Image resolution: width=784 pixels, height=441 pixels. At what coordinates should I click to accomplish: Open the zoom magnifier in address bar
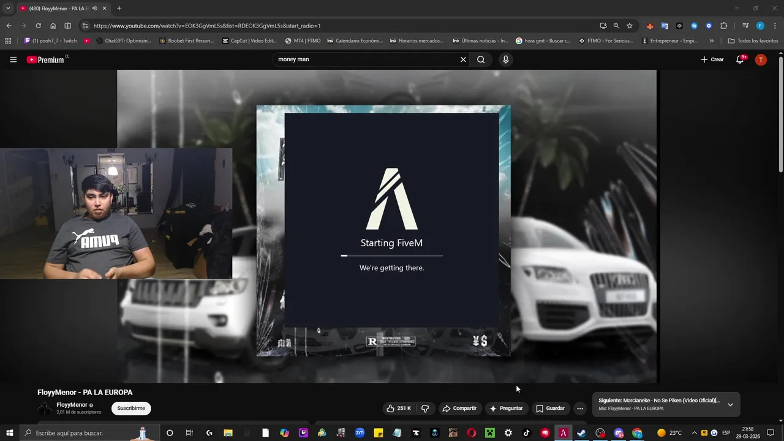[x=616, y=26]
